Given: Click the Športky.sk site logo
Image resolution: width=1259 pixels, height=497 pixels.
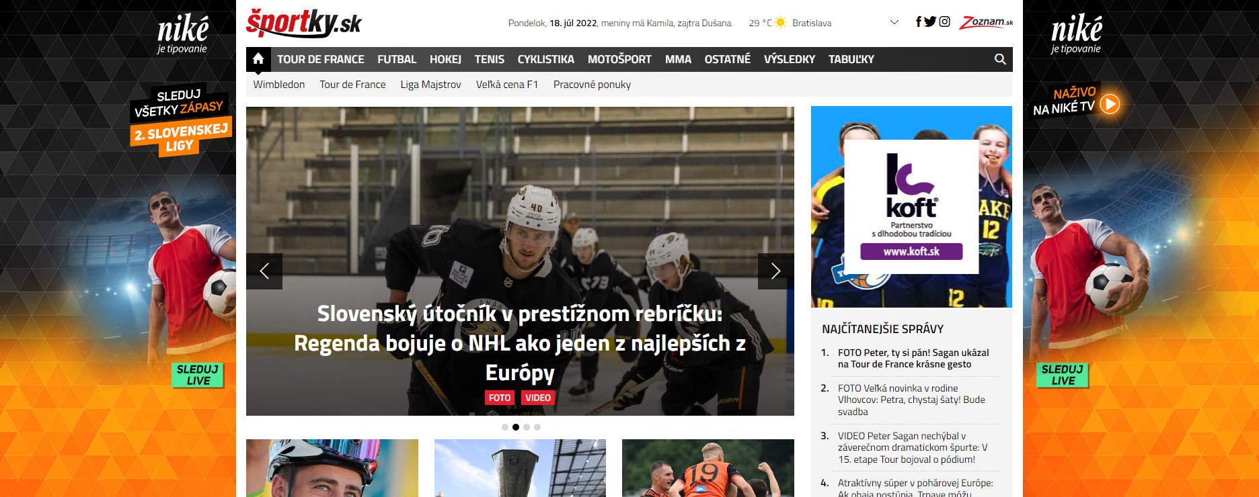Looking at the screenshot, I should [304, 23].
